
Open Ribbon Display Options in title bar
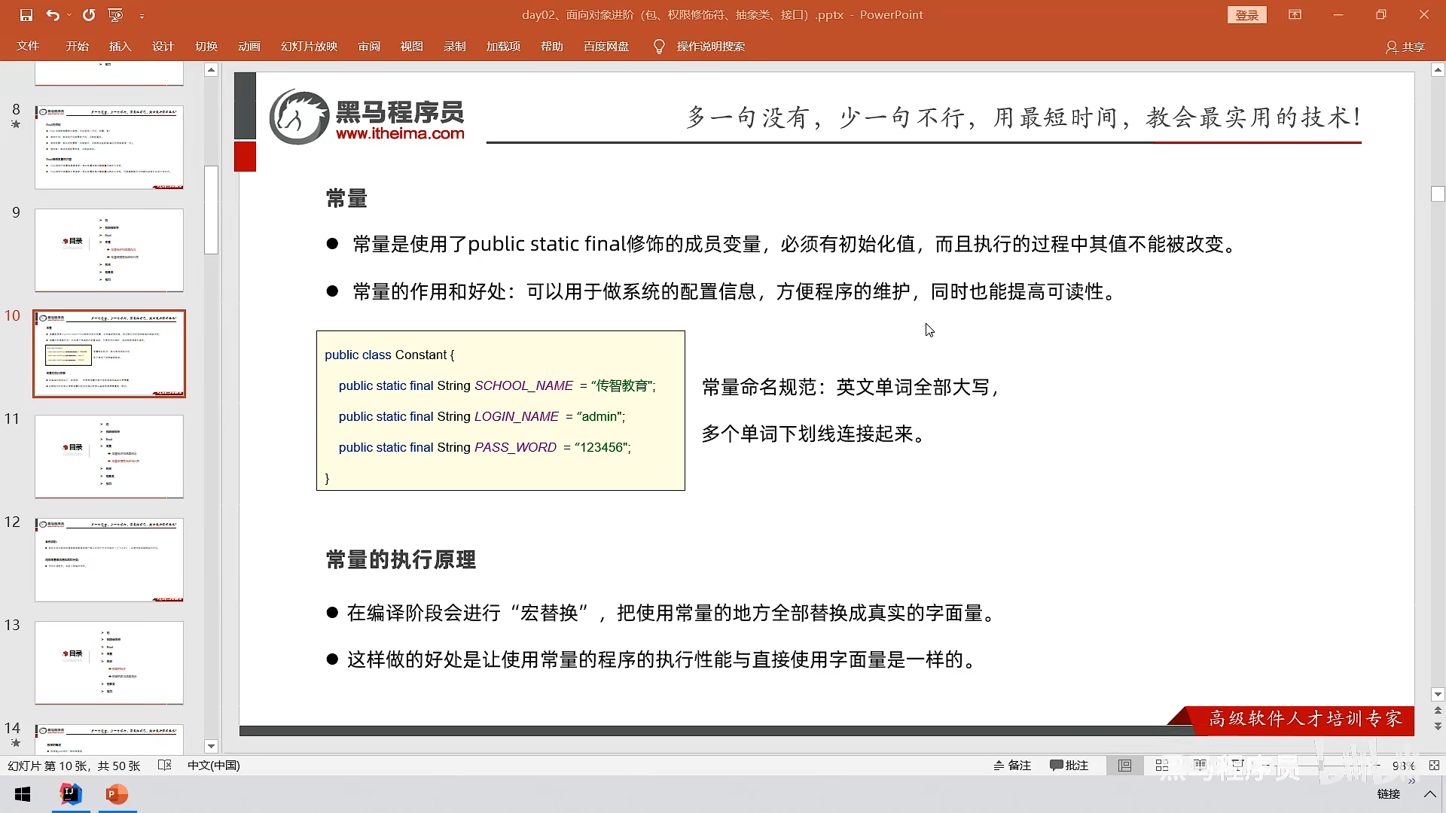click(x=1295, y=15)
